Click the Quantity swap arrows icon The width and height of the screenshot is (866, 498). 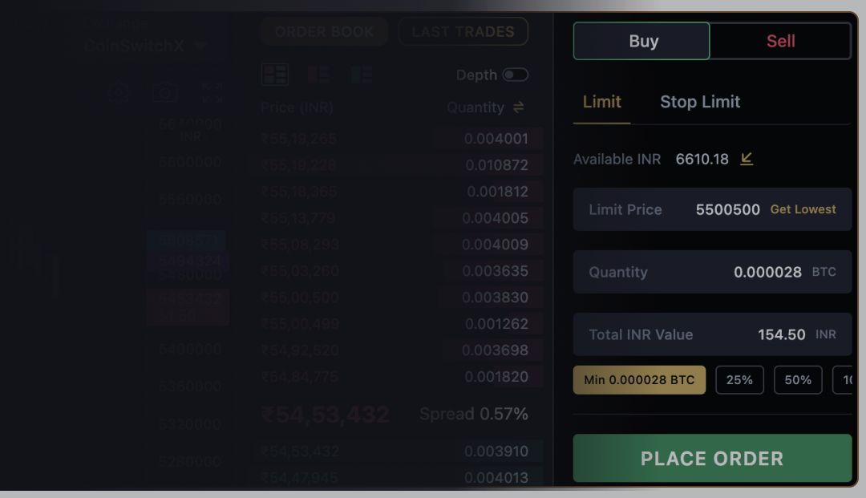[521, 107]
